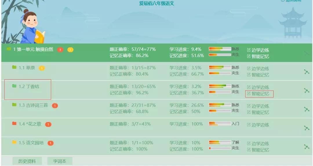
Task: Select the 1.5 语文园地 lesson entry
Action: coord(31,143)
